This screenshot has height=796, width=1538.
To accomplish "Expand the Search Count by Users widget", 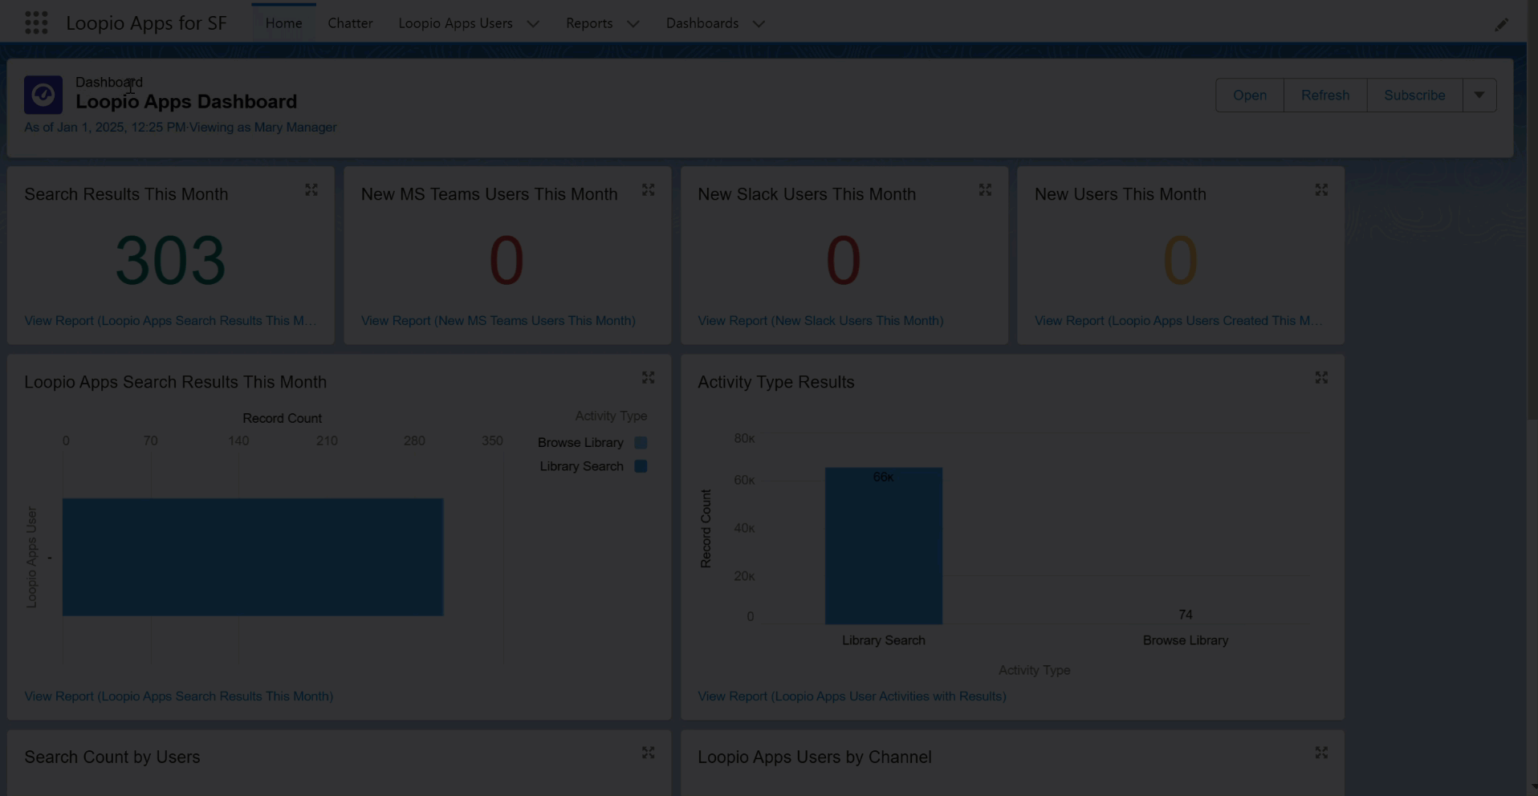I will [648, 753].
